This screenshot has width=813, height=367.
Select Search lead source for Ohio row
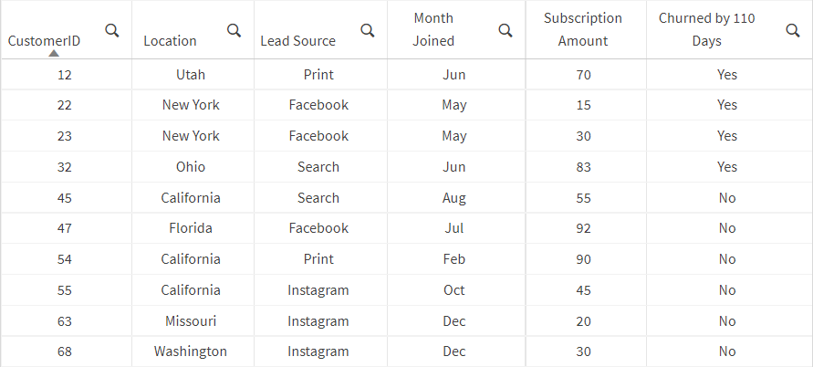tap(318, 167)
